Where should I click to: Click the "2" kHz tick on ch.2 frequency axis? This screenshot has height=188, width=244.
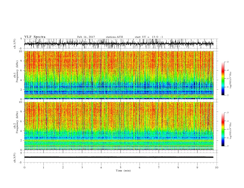tap(22, 140)
